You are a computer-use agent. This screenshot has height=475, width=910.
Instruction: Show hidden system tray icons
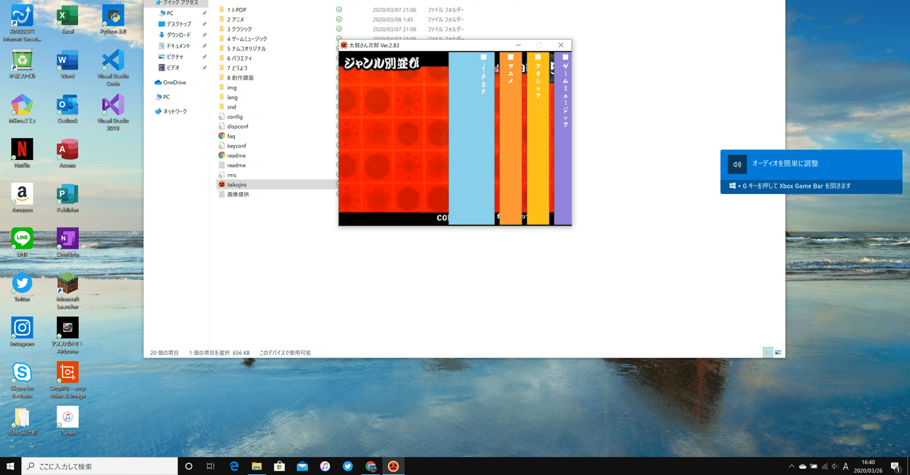tap(791, 466)
